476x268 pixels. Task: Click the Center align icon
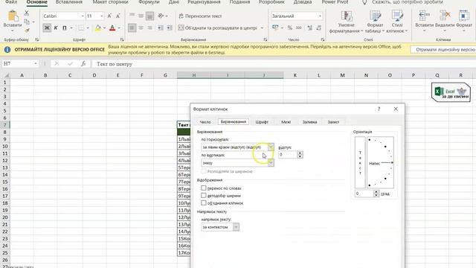(x=141, y=28)
